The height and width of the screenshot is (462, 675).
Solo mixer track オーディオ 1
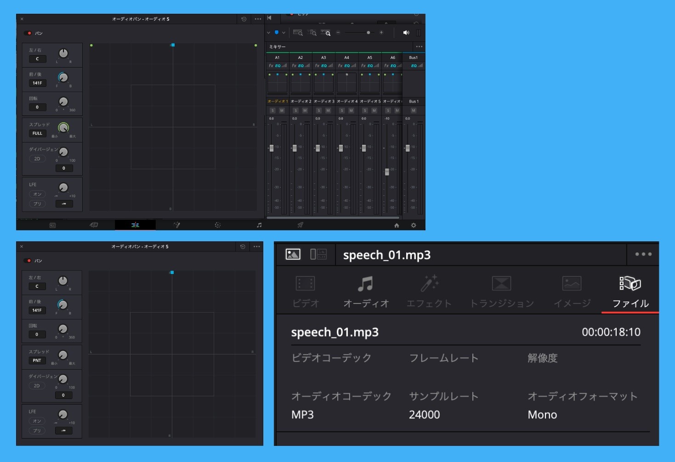coord(272,110)
